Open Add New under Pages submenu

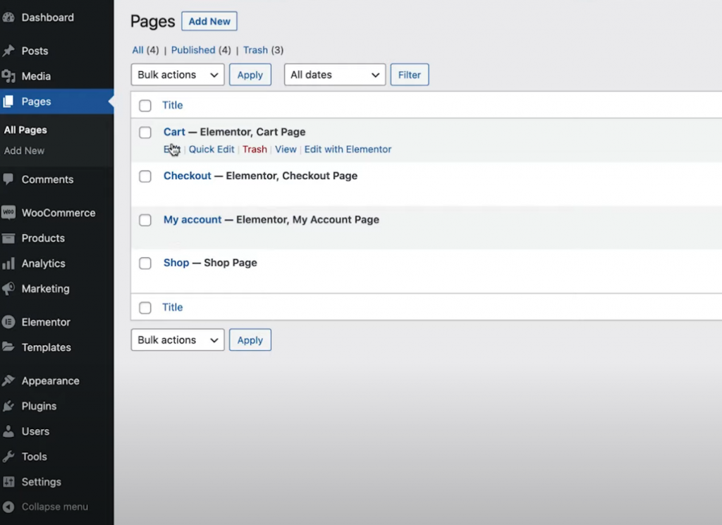25,151
